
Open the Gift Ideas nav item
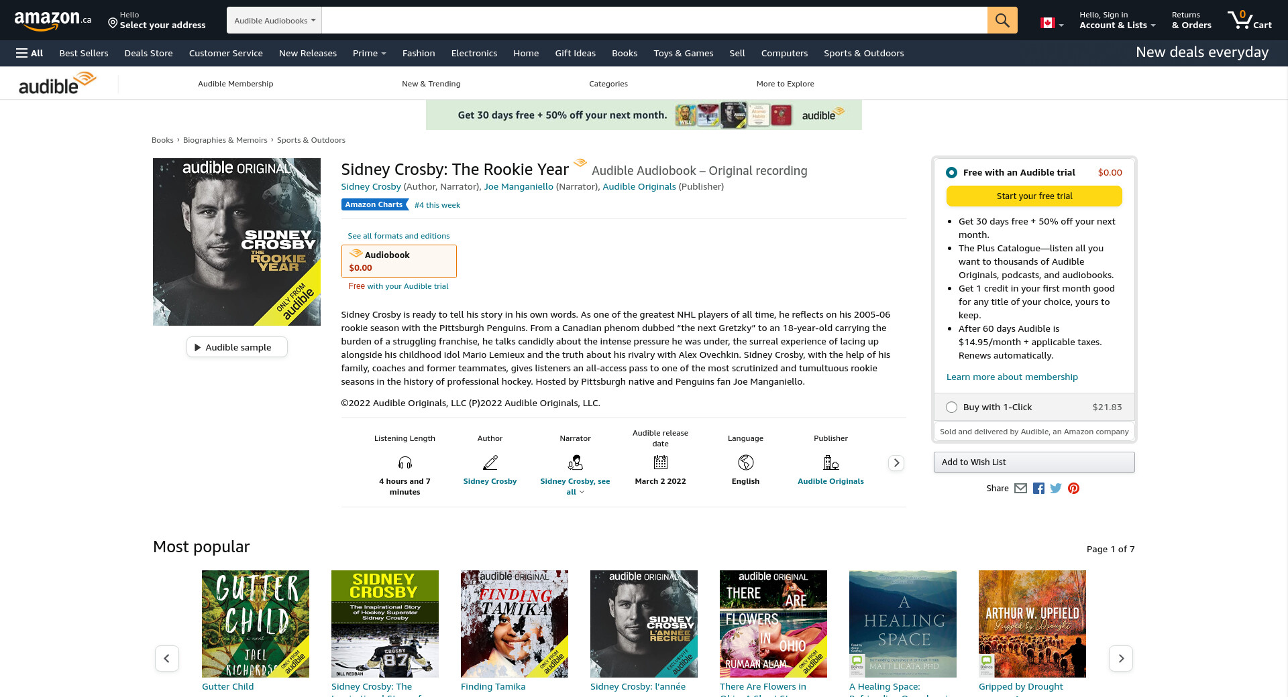576,53
